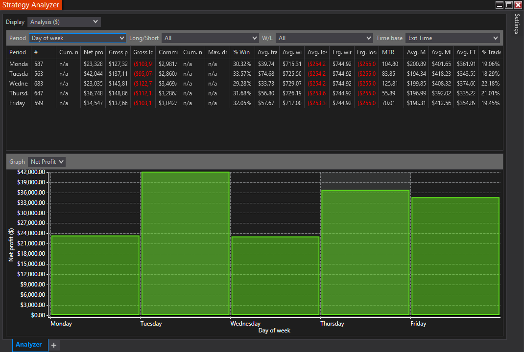Click the Avg. ET column header
The width and height of the screenshot is (524, 352).
coord(466,52)
